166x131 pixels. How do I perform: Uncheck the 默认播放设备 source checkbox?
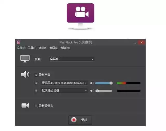coord(36,91)
